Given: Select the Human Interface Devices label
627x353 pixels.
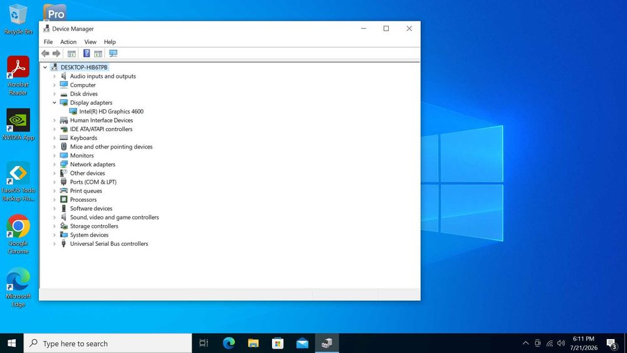Looking at the screenshot, I should pyautogui.click(x=102, y=120).
